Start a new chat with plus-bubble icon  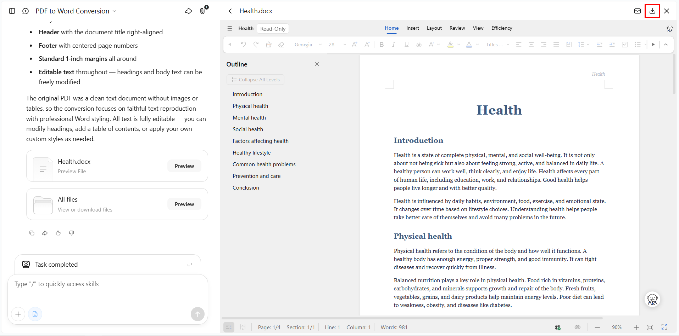tap(26, 11)
